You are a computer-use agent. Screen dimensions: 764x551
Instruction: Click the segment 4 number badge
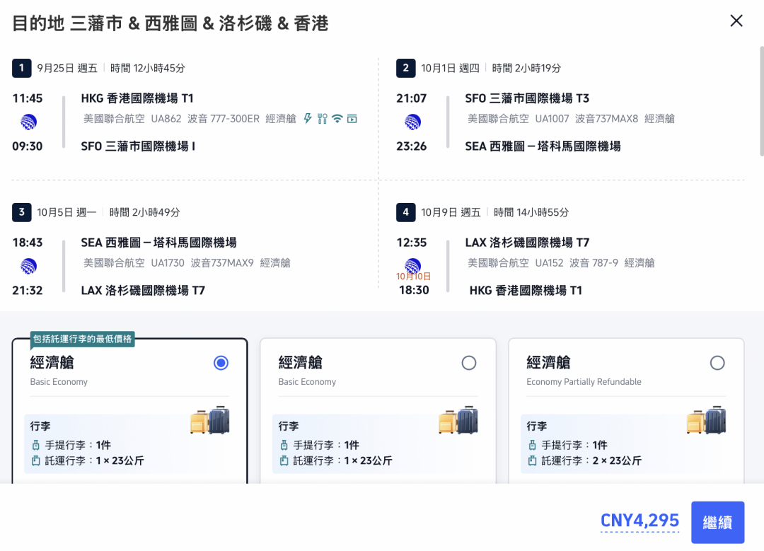point(406,212)
